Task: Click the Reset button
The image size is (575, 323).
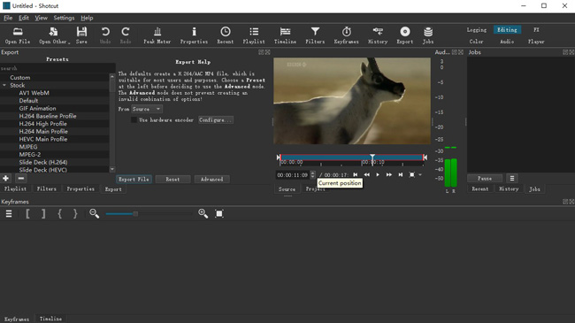Action: pyautogui.click(x=172, y=179)
